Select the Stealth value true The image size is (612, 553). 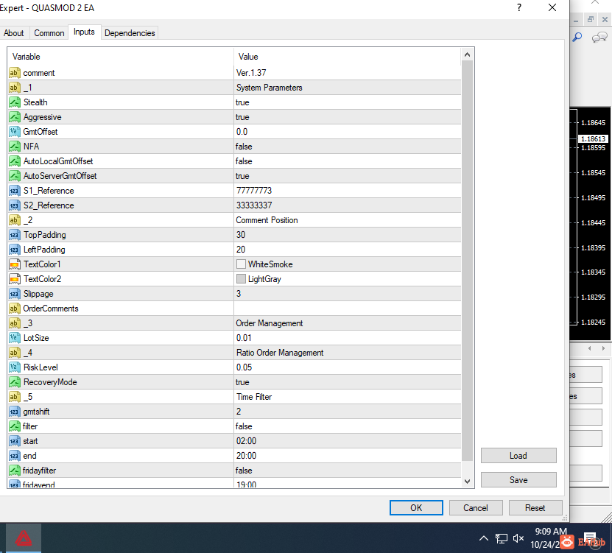click(x=242, y=102)
